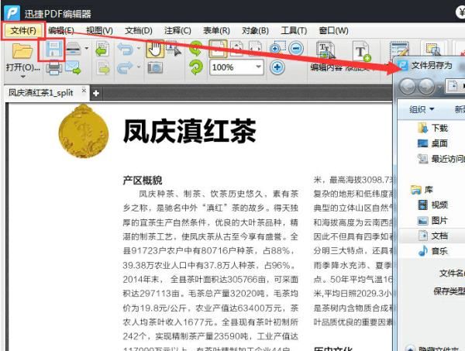Click the 迅捷PDF编辑器 app logo
Screen dimensions: 465x351
pyautogui.click(x=12, y=13)
